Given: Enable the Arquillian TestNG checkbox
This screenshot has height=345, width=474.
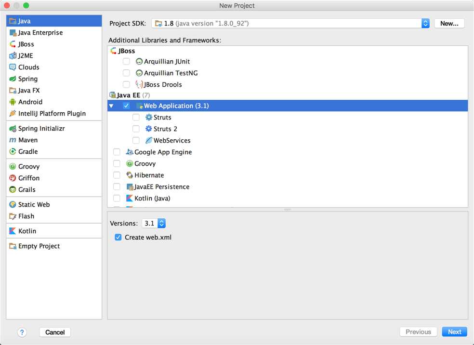Looking at the screenshot, I should [x=126, y=73].
